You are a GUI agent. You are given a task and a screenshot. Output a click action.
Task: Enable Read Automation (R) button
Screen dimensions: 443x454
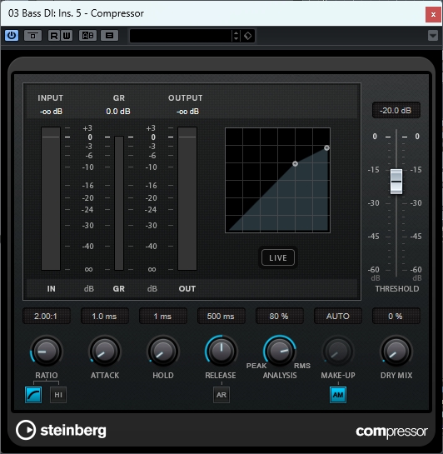54,36
